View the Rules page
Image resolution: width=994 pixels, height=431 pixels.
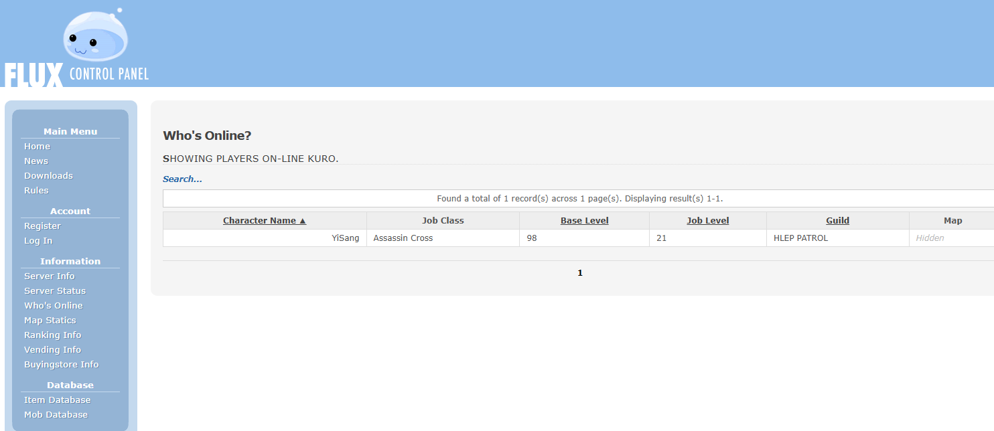[x=36, y=191]
